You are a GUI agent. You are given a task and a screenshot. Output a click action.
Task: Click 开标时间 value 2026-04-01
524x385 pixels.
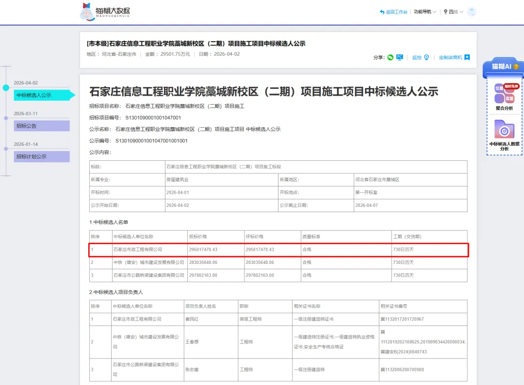pyautogui.click(x=178, y=193)
